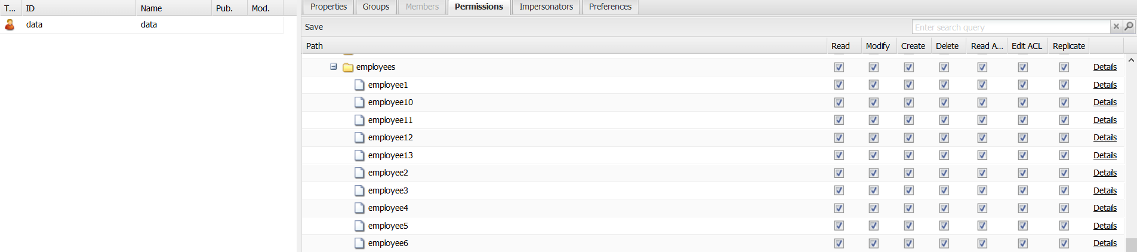This screenshot has height=252, width=1137.
Task: Switch to the Groups tab
Action: pyautogui.click(x=375, y=7)
